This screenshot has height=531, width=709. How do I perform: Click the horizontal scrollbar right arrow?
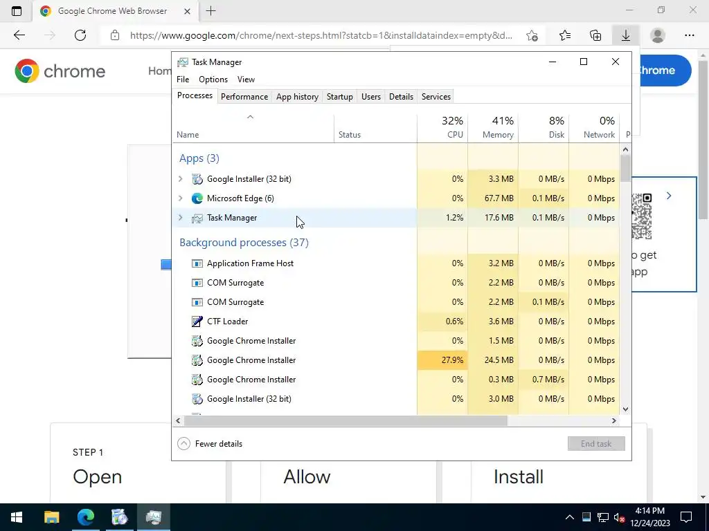point(613,420)
